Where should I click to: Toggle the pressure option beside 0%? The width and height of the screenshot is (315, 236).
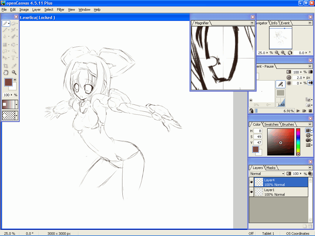(310, 83)
